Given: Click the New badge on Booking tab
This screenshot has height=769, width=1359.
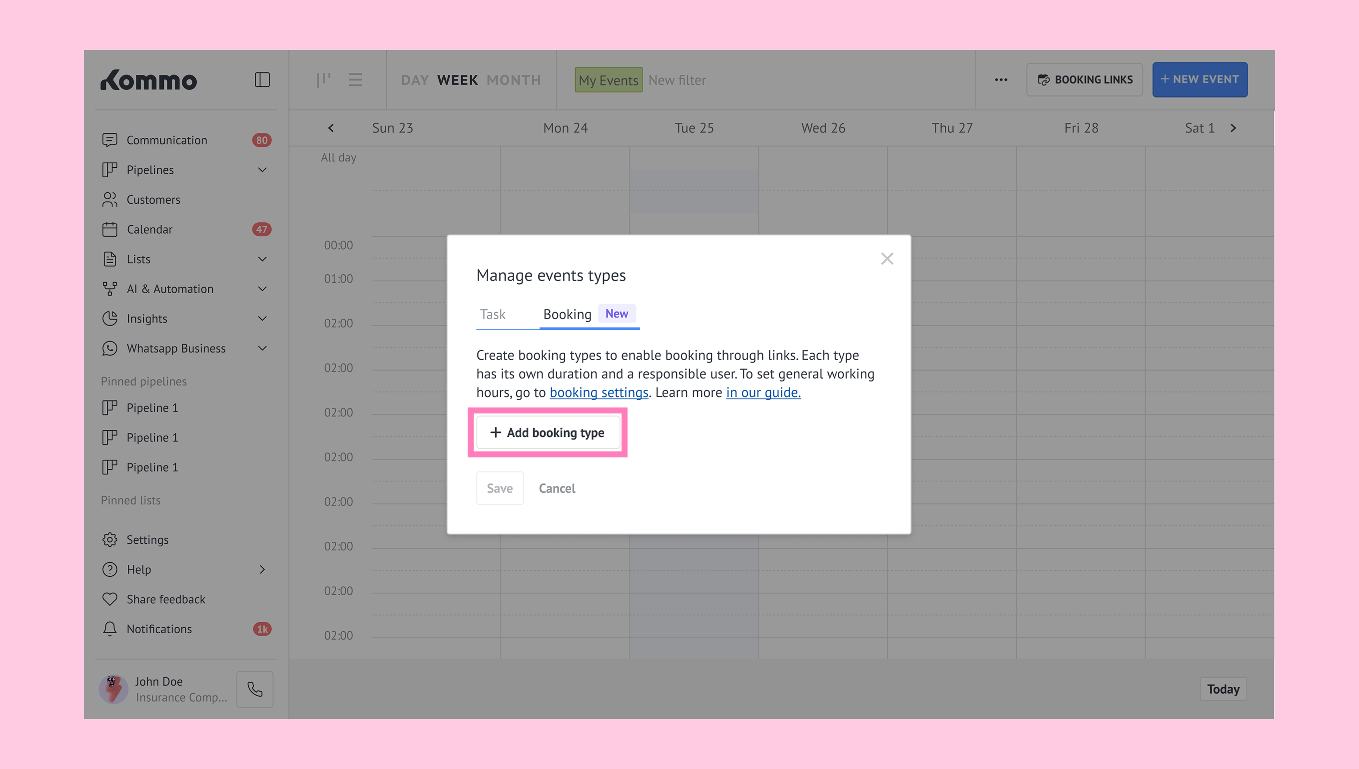Looking at the screenshot, I should [x=617, y=314].
